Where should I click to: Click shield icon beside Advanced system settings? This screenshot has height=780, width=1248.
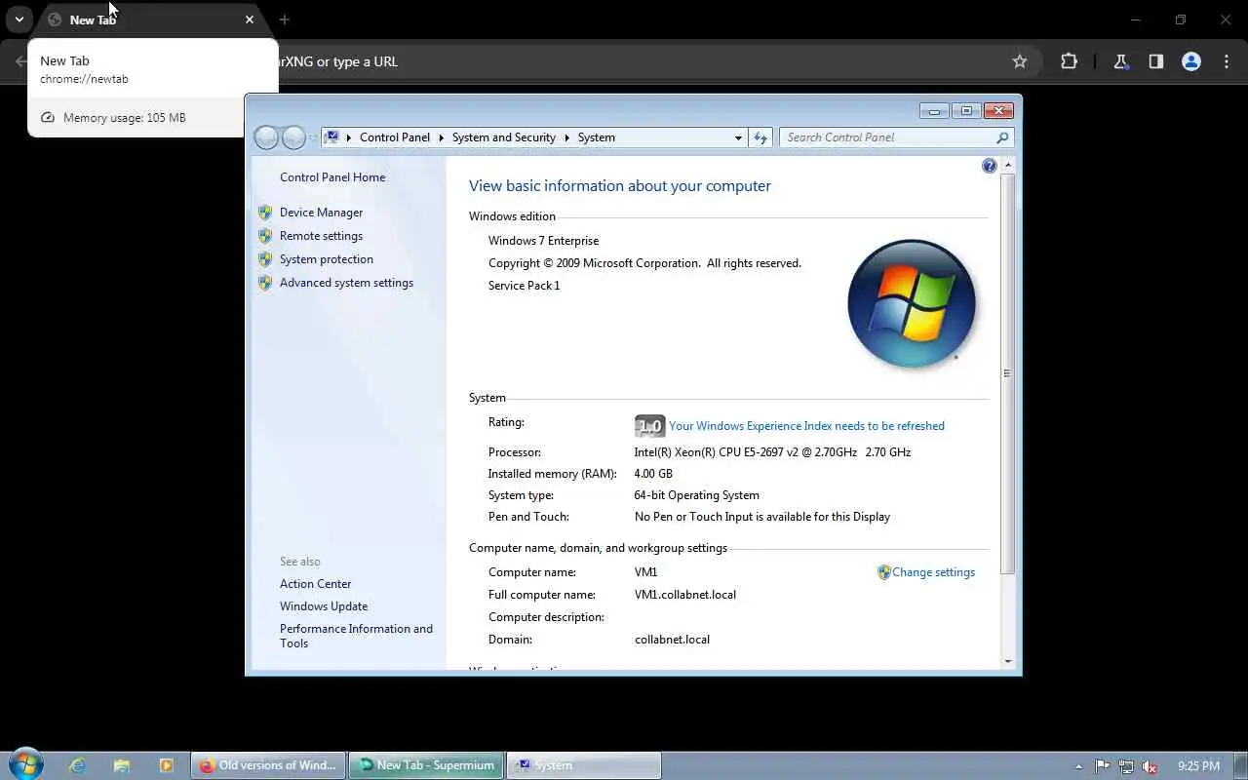(265, 283)
